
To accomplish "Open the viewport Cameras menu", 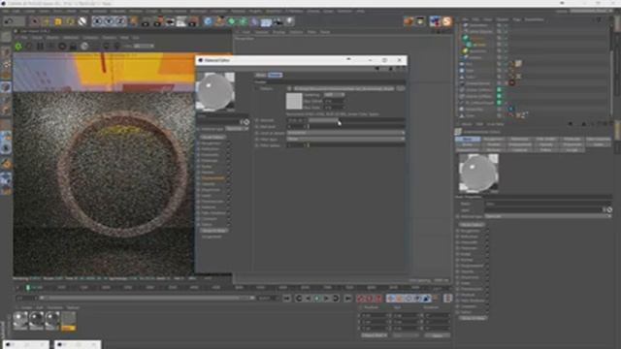I will pyautogui.click(x=261, y=32).
